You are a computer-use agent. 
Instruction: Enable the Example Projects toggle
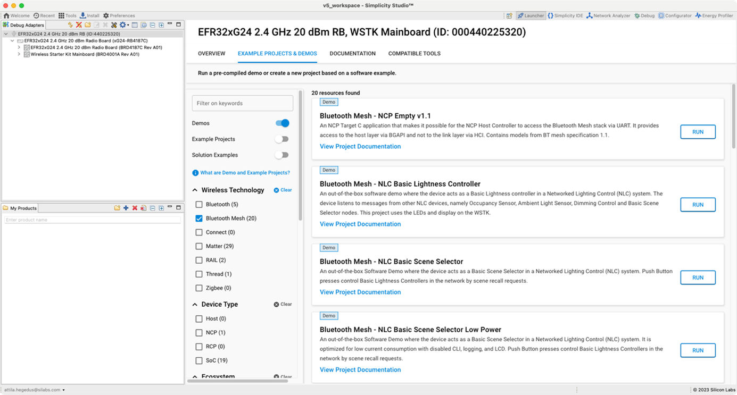(x=282, y=139)
